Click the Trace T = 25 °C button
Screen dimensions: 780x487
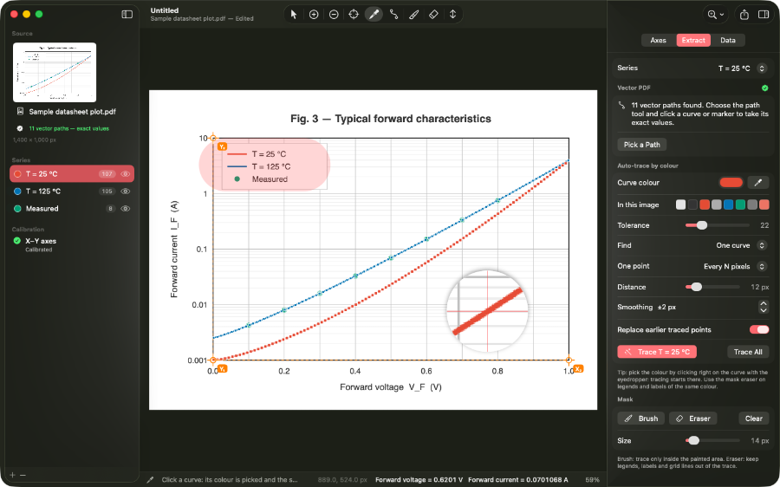(657, 352)
